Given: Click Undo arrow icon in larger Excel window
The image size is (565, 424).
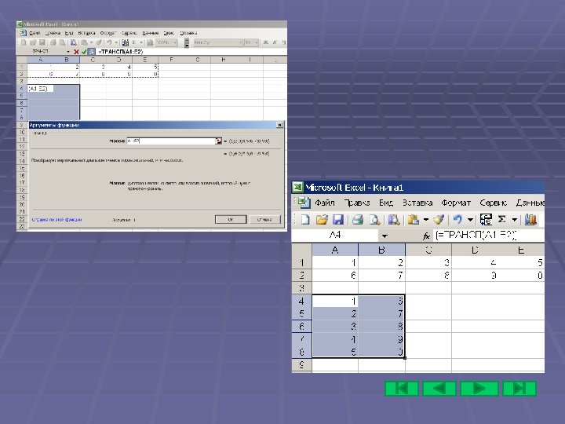Looking at the screenshot, I should click(x=457, y=220).
